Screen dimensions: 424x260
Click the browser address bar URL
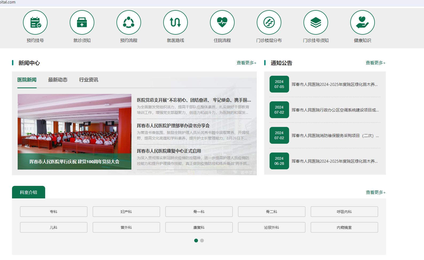click(8, 2)
